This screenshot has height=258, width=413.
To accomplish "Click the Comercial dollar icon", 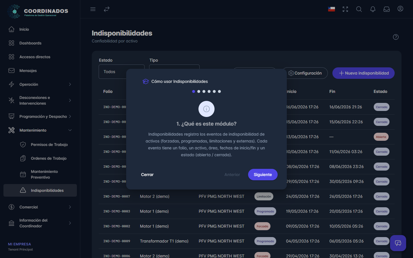I will [x=11, y=207].
